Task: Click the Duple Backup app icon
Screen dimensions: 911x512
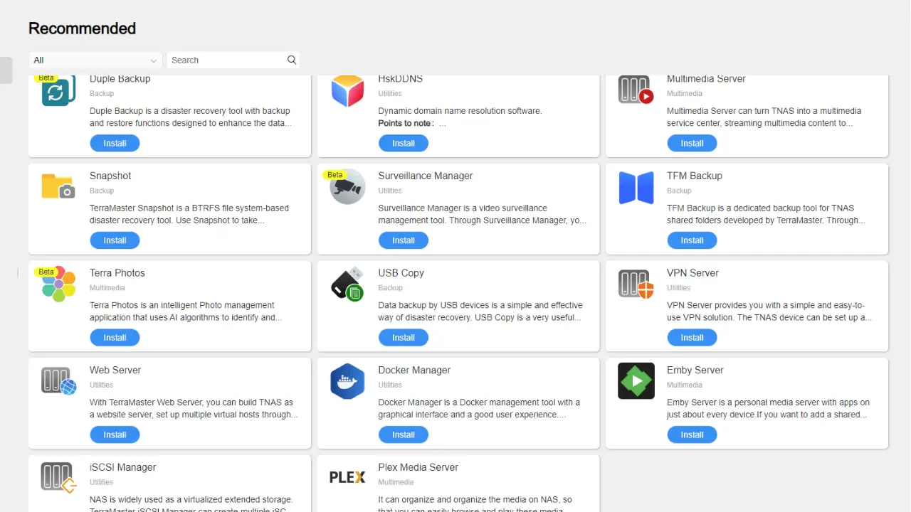Action: coord(58,90)
